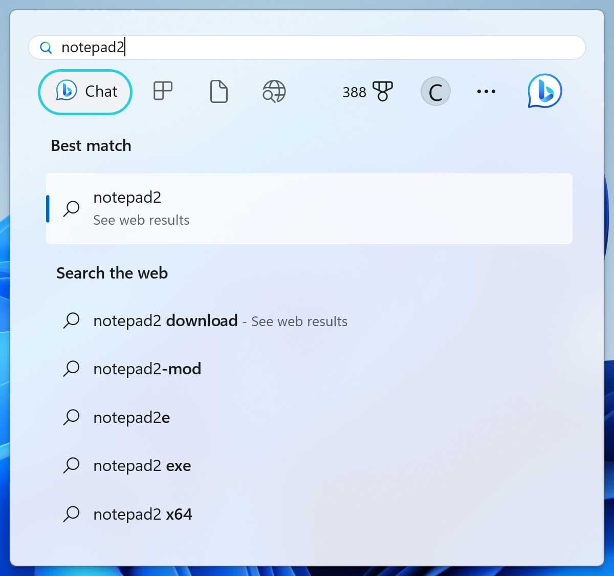The height and width of the screenshot is (576, 614).
Task: Expand more options ellipsis menu
Action: pyautogui.click(x=486, y=92)
